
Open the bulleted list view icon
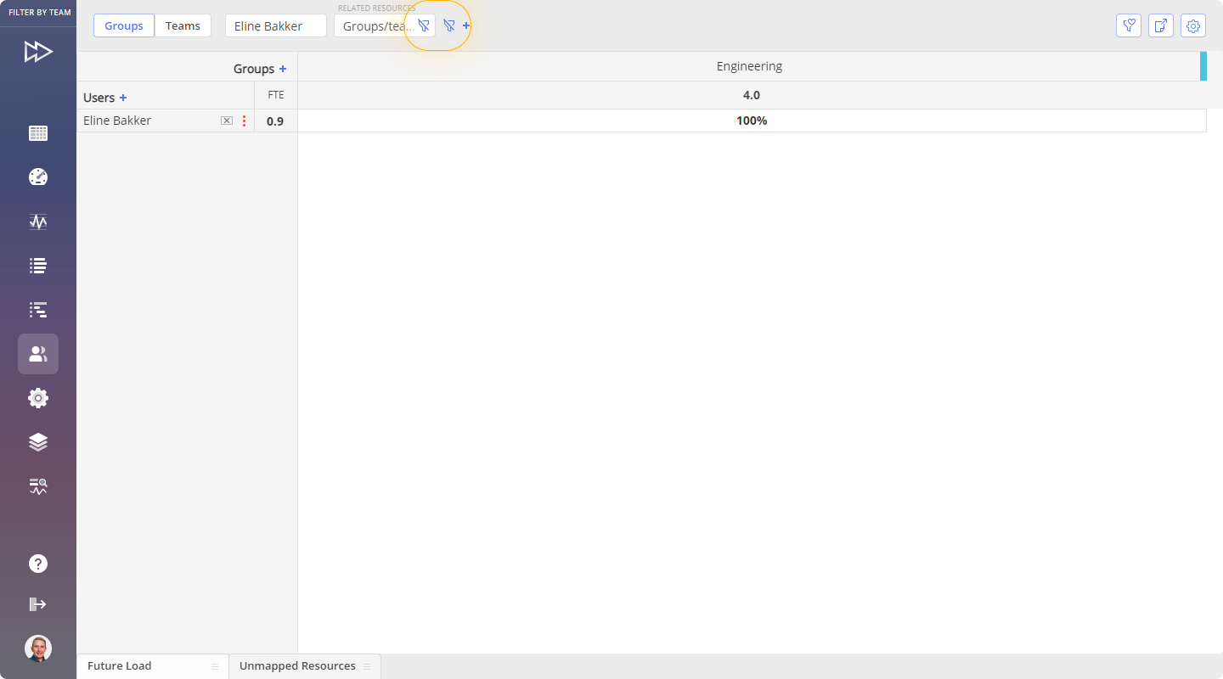coord(38,266)
